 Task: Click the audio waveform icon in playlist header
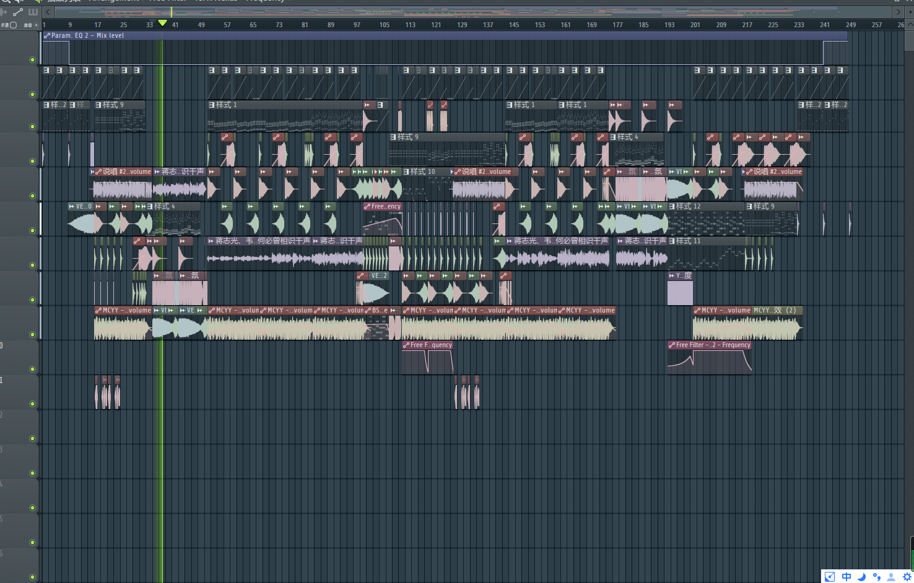point(4,12)
